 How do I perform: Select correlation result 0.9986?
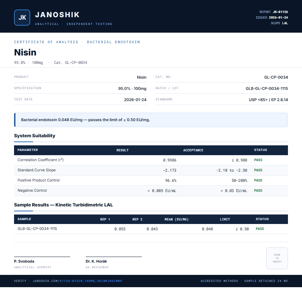(x=170, y=160)
